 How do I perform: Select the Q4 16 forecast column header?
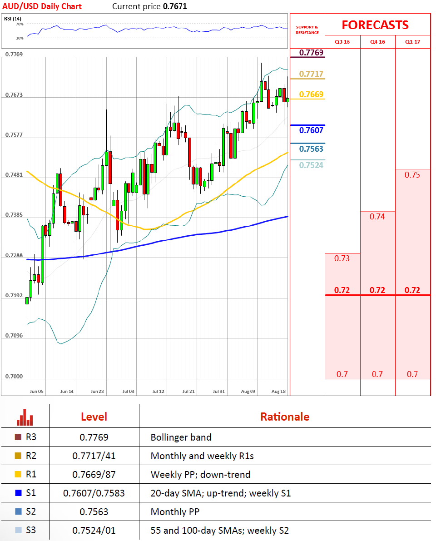point(377,42)
